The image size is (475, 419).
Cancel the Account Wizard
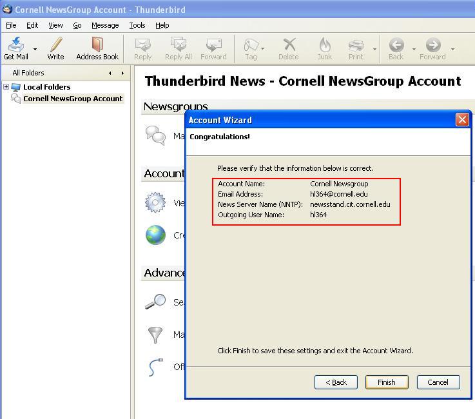(438, 382)
